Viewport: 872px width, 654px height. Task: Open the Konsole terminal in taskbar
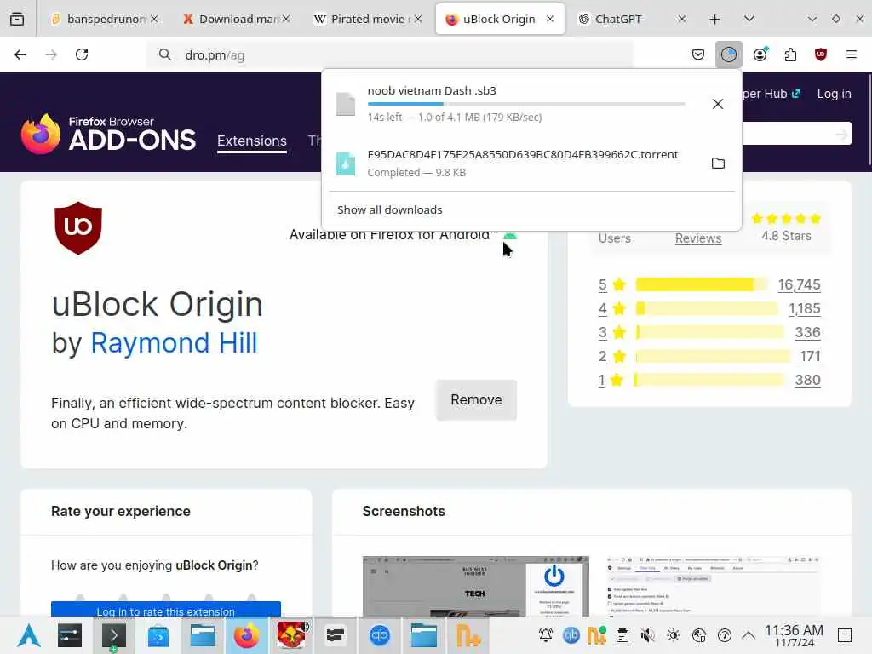point(113,635)
